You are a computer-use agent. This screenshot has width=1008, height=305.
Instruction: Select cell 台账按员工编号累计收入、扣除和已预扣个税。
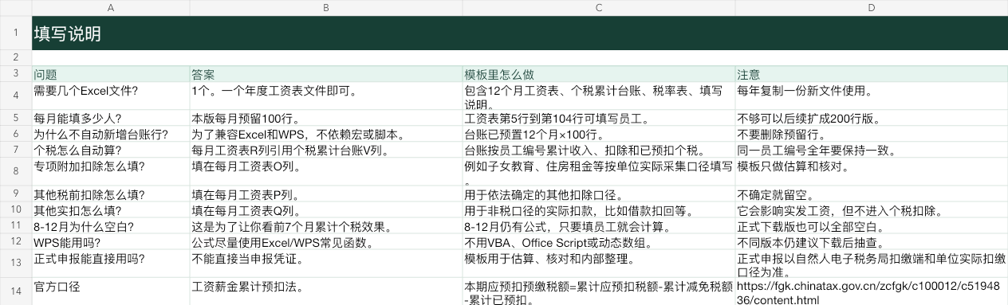pyautogui.click(x=599, y=150)
